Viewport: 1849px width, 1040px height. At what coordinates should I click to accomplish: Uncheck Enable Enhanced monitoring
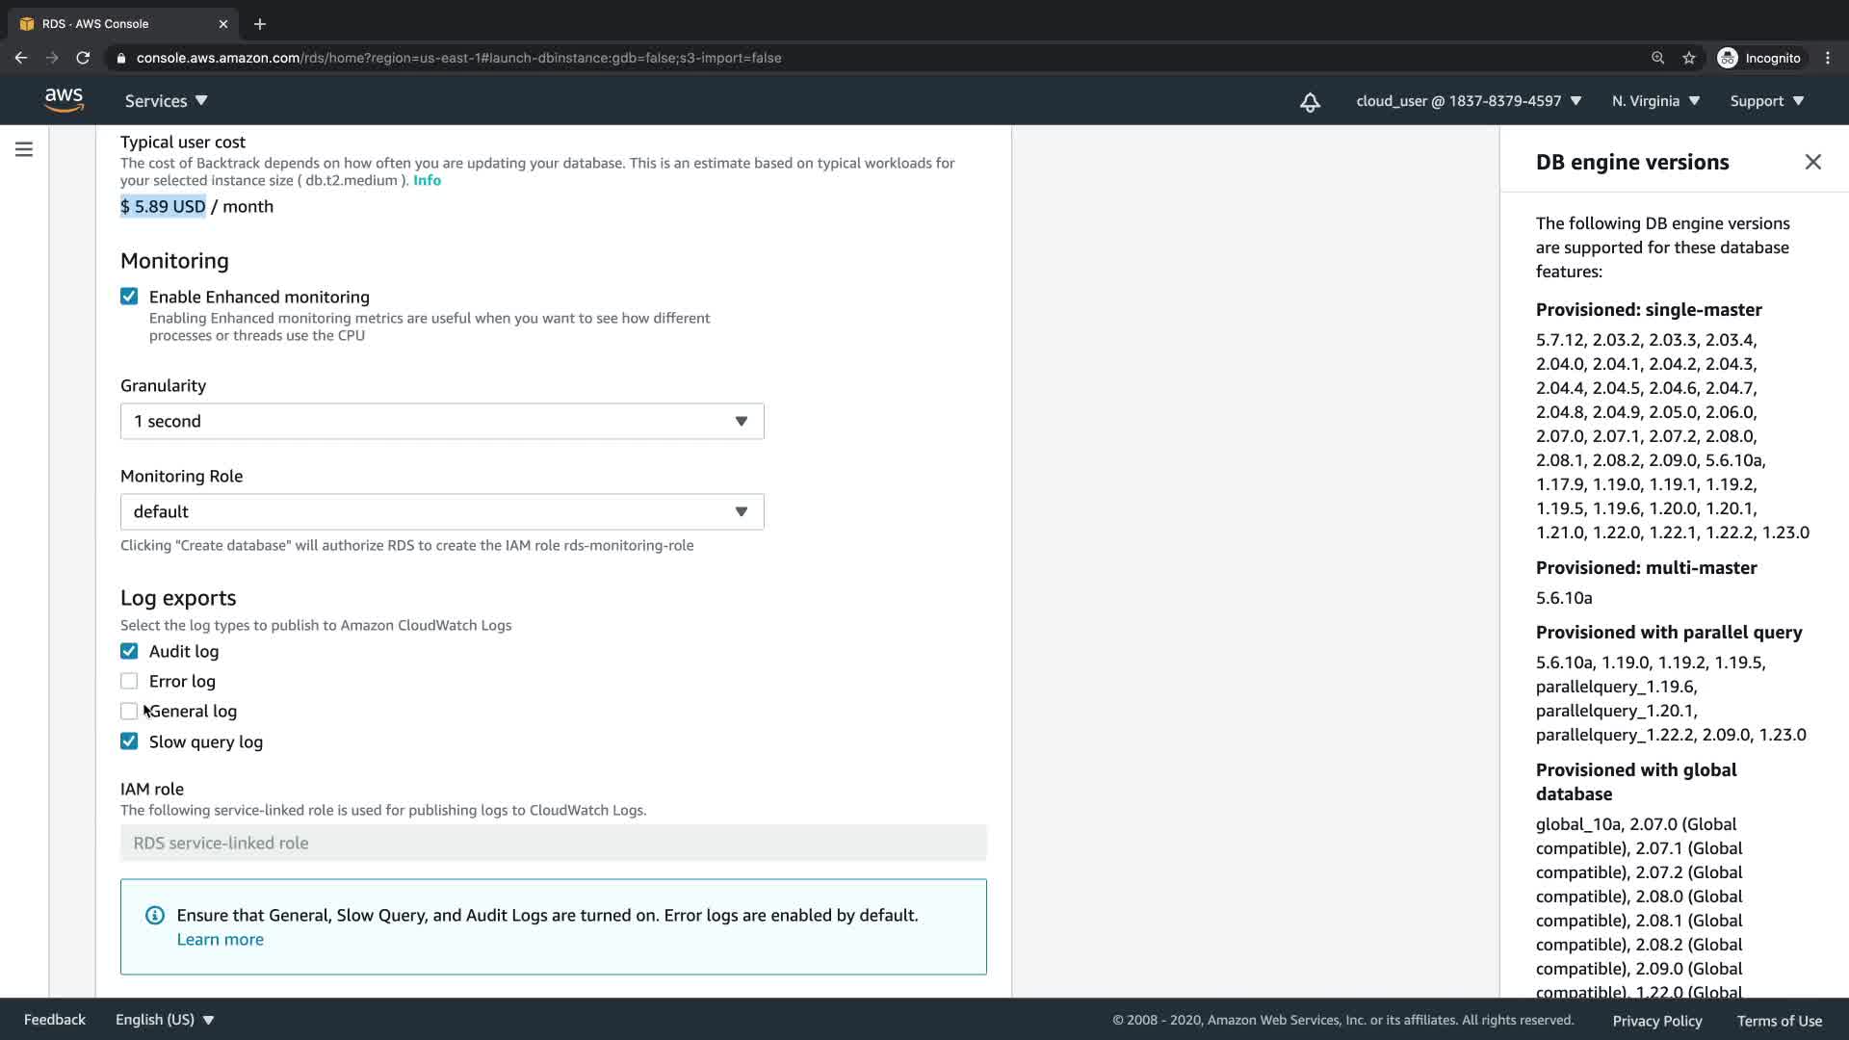pyautogui.click(x=129, y=297)
